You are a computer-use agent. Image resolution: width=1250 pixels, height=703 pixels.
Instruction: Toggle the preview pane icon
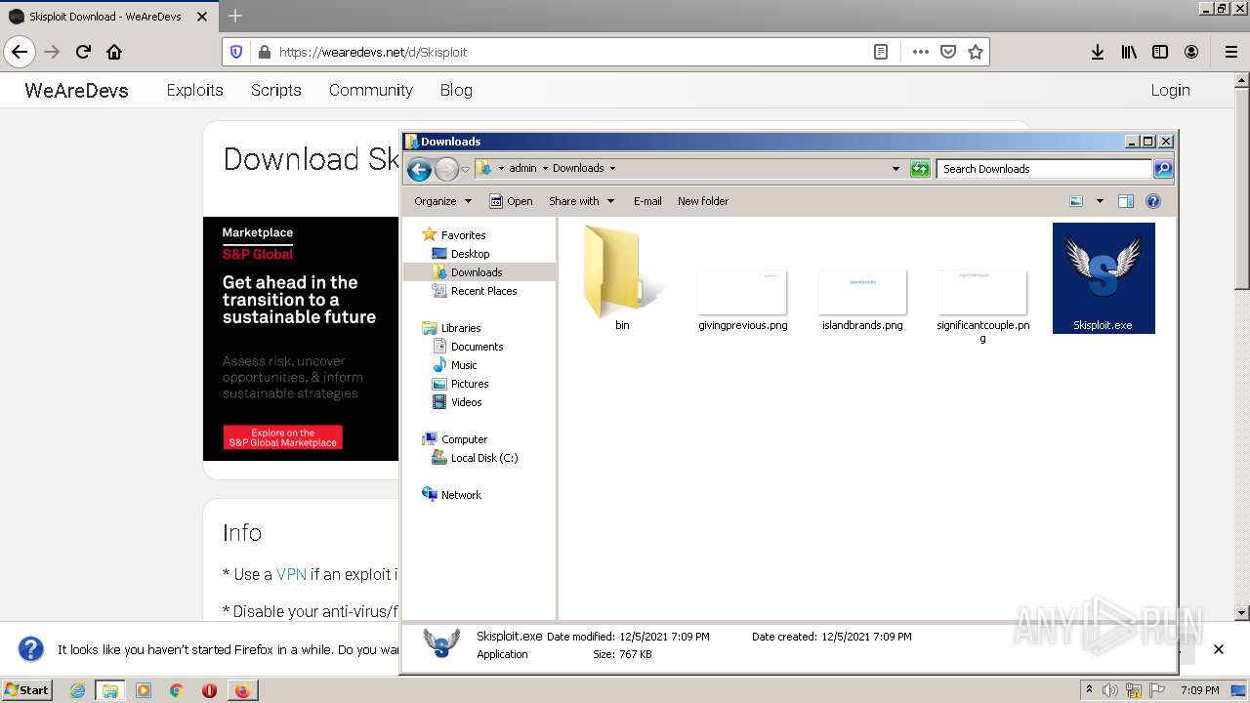click(1126, 201)
